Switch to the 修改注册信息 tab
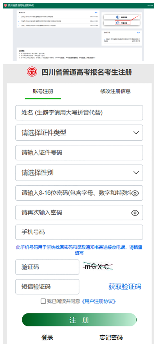This screenshot has width=157, height=344. point(115,91)
